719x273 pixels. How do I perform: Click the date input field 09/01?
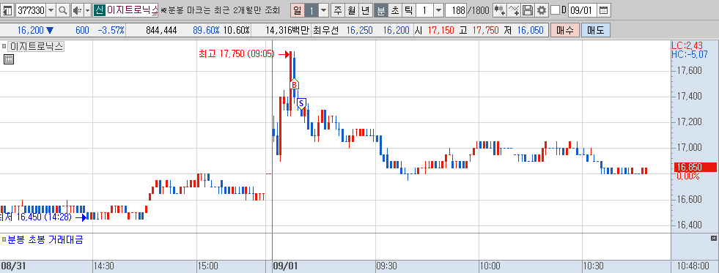[x=583, y=10]
